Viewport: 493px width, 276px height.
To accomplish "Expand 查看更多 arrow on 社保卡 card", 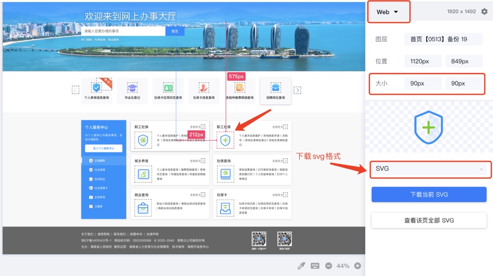I will coord(285,195).
